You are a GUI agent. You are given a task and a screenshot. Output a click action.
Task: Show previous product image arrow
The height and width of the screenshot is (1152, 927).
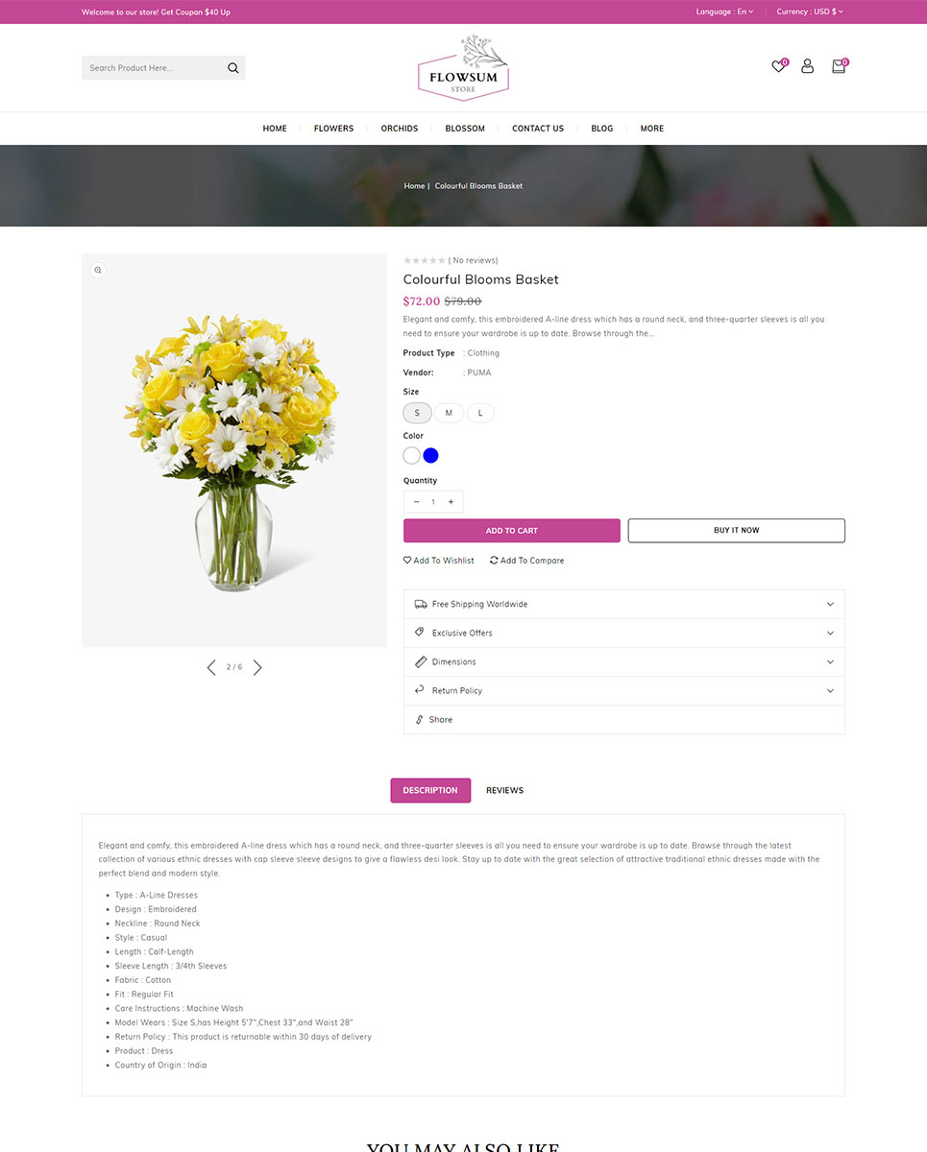pos(211,667)
